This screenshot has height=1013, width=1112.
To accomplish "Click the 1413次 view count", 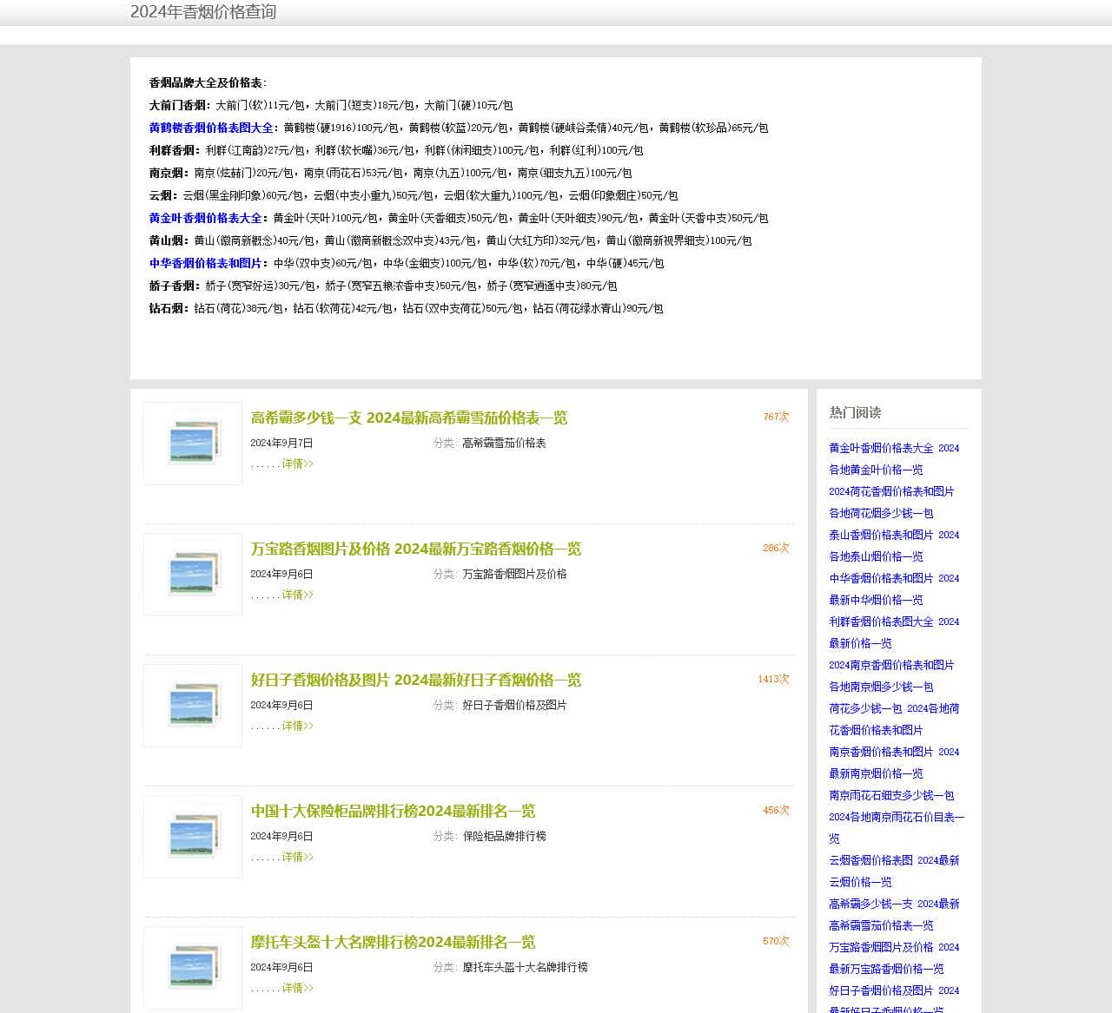I will [774, 679].
